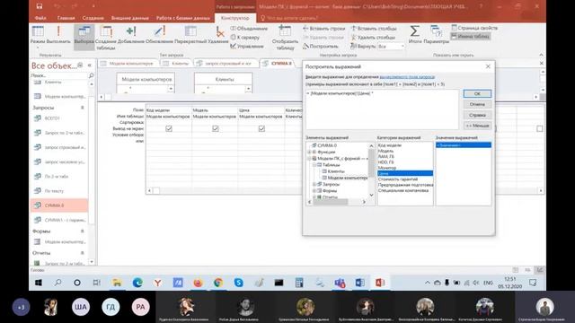This screenshot has height=323, width=575.
Task: Click Вставить строки in ribbon
Action: pos(323,28)
